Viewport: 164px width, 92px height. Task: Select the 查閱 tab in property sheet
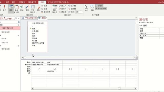coord(145,26)
